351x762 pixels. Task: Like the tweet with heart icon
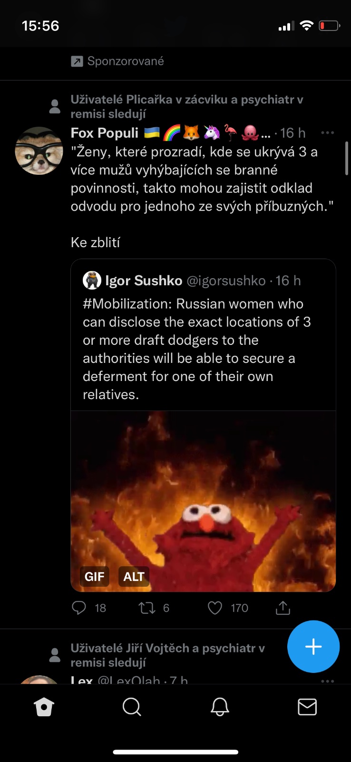tap(215, 608)
